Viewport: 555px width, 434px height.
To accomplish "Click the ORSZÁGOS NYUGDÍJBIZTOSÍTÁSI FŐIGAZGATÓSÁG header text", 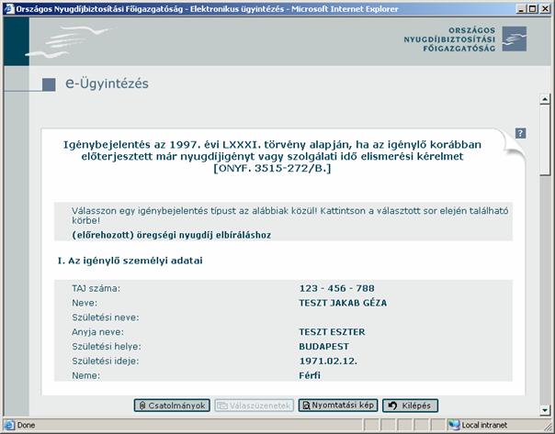I will point(449,39).
